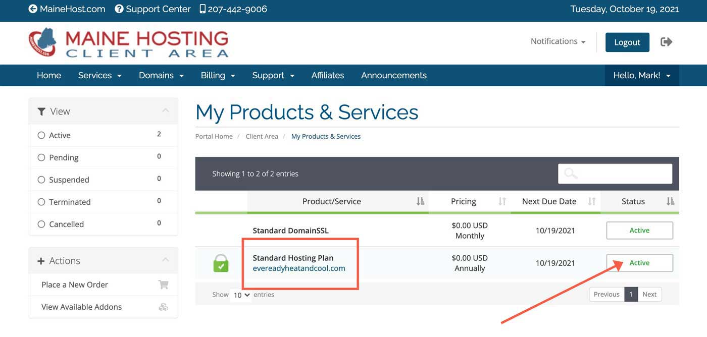The height and width of the screenshot is (337, 707).
Task: Click the addons cubes icon
Action: click(163, 307)
